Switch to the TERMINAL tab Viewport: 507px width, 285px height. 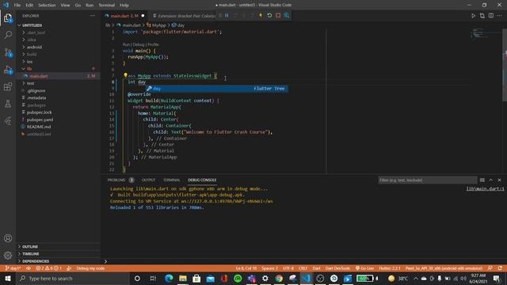(171, 180)
